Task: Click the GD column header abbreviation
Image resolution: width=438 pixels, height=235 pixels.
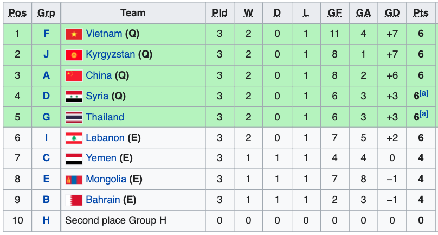Action: pos(392,13)
